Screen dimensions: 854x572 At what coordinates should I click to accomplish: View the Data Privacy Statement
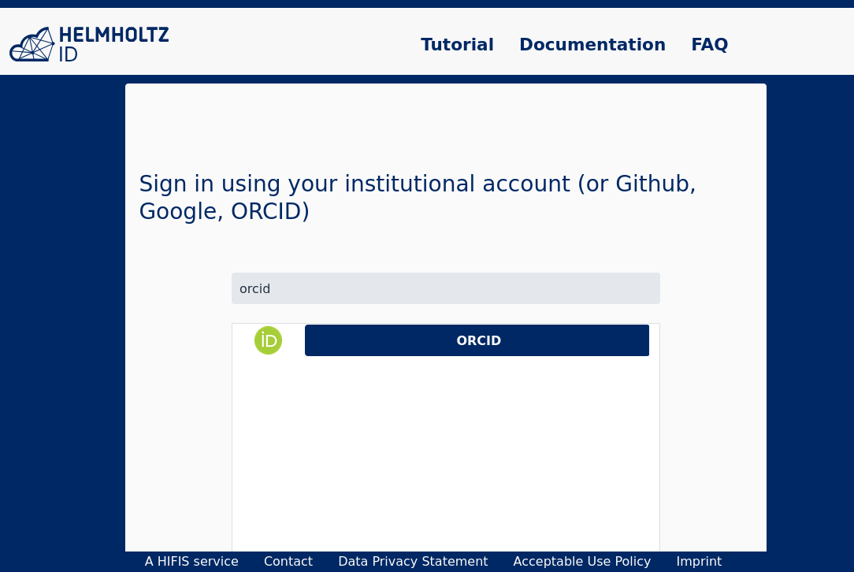[x=413, y=561]
